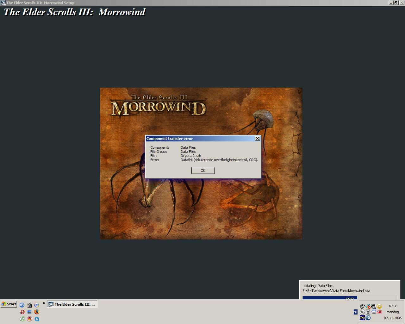
Task: Click OK in the Component transfer error dialog
Action: (203, 171)
